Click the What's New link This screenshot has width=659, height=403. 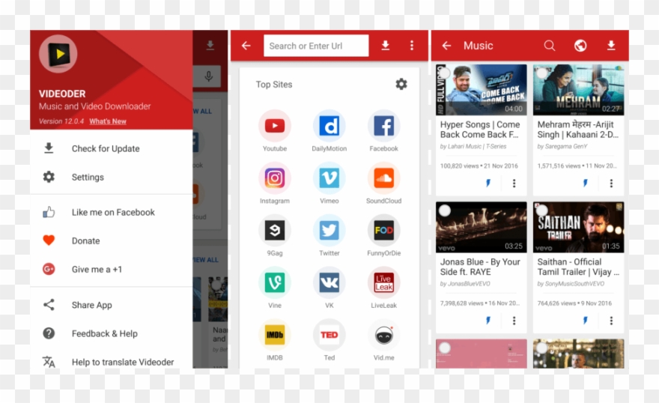click(x=108, y=121)
